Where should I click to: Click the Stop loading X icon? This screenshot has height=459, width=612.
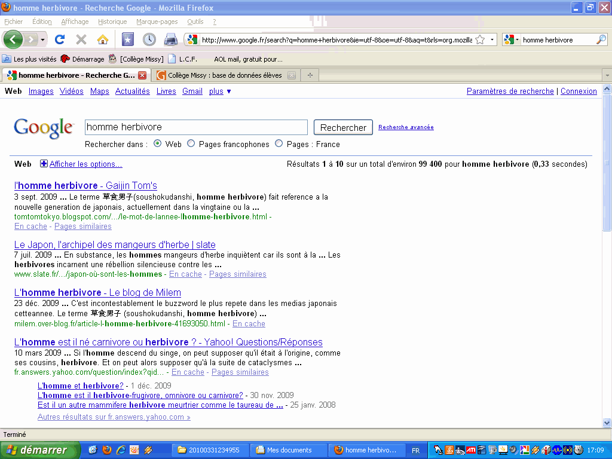tap(81, 39)
